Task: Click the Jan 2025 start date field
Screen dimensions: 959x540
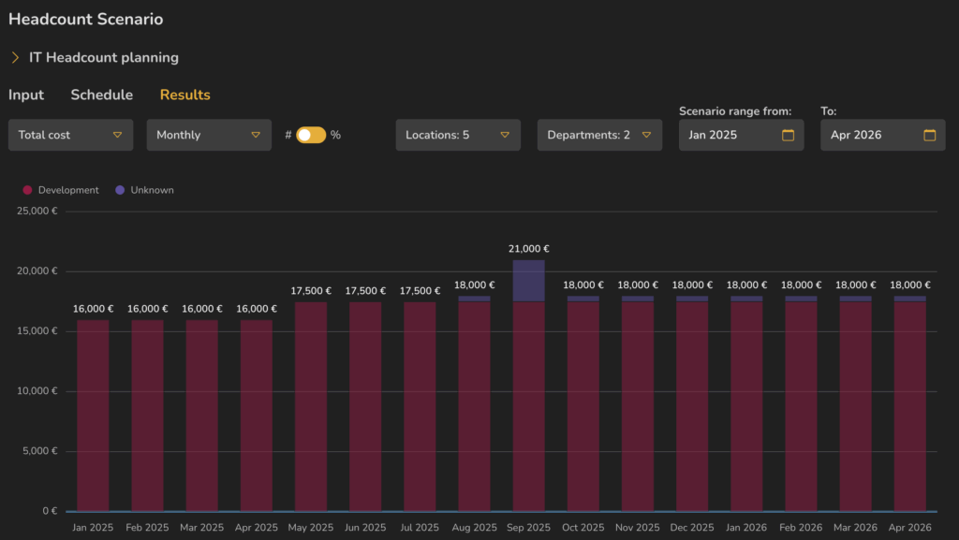Action: point(730,135)
